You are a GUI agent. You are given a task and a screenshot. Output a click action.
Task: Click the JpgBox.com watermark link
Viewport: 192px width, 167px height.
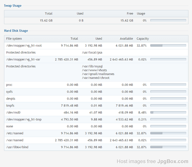pos(173,162)
